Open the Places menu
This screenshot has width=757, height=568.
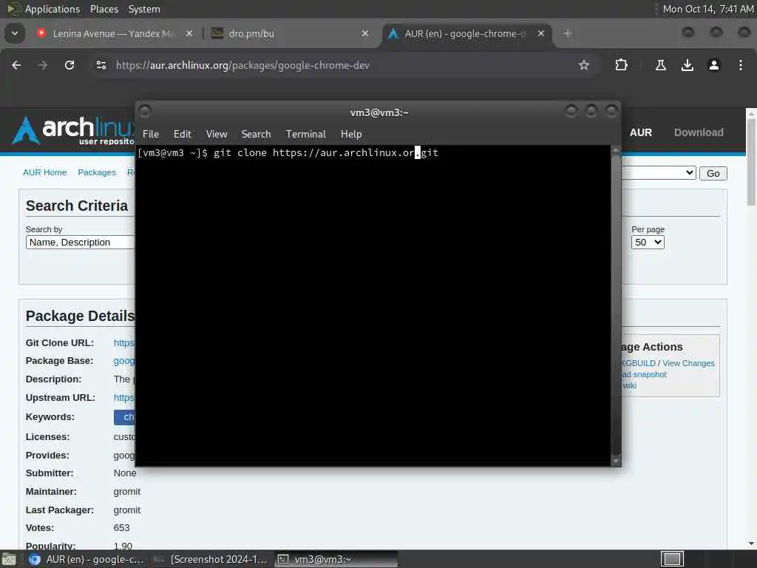pos(103,9)
